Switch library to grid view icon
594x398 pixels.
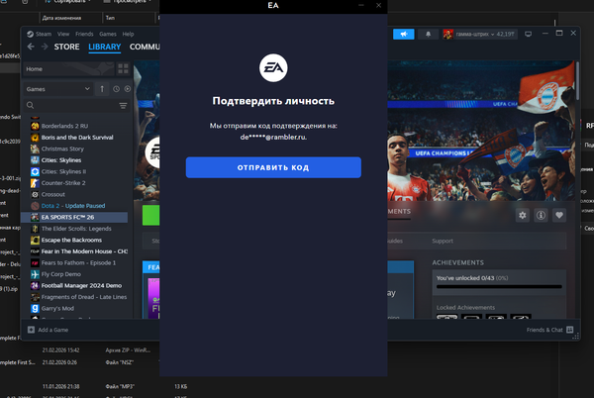[123, 69]
